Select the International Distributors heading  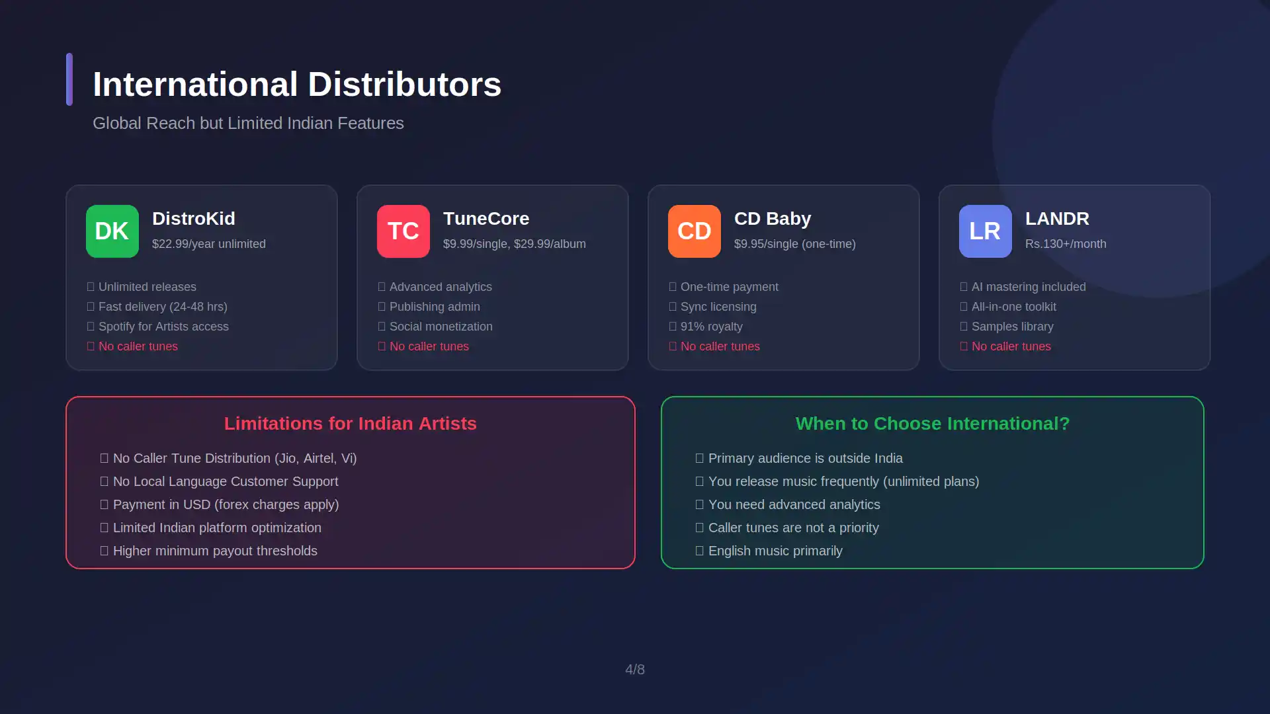click(x=297, y=85)
